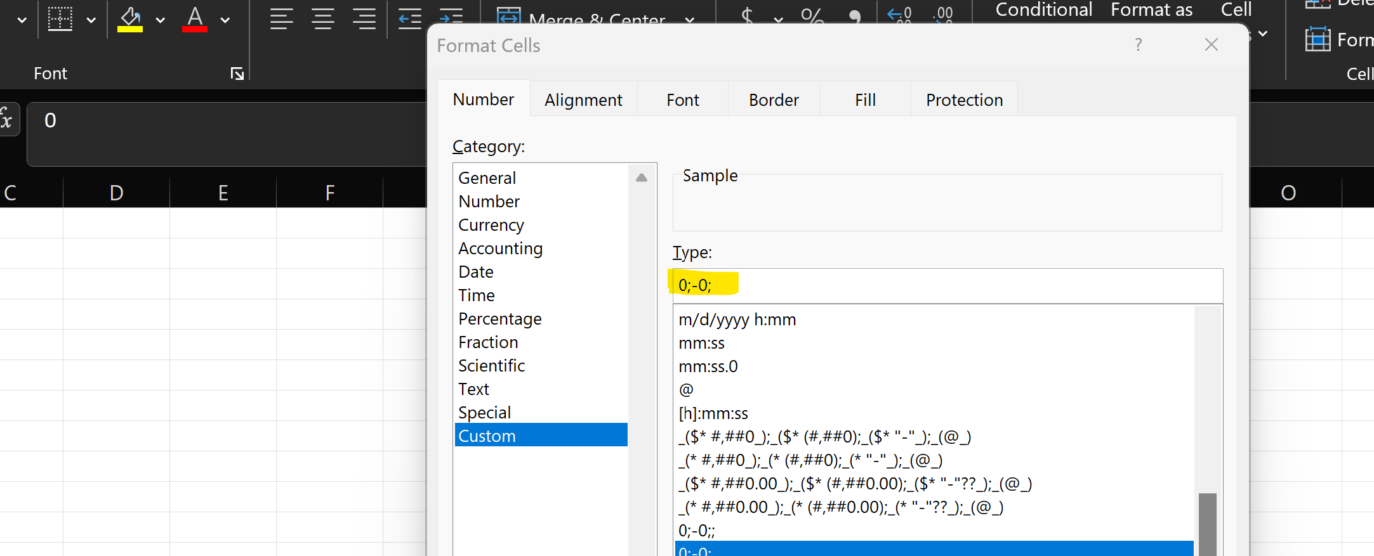1374x556 pixels.
Task: Select the Accounting category
Action: pos(541,248)
